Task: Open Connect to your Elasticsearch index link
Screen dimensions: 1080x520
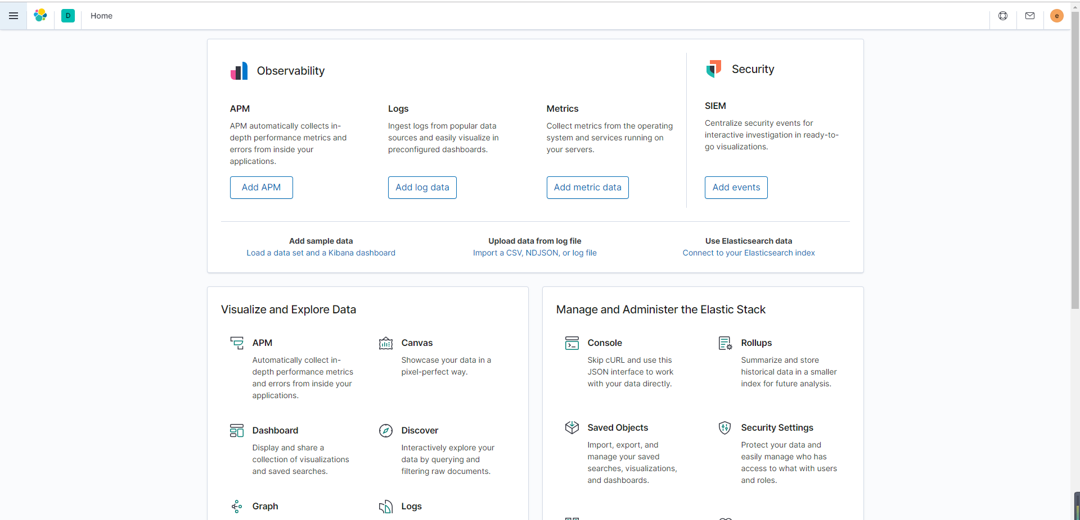Action: point(749,253)
